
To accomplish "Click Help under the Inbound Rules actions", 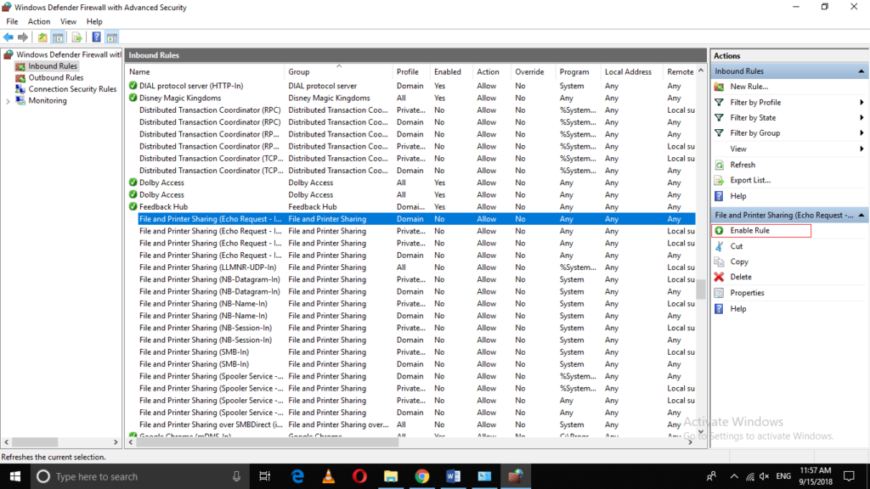I will tap(738, 196).
